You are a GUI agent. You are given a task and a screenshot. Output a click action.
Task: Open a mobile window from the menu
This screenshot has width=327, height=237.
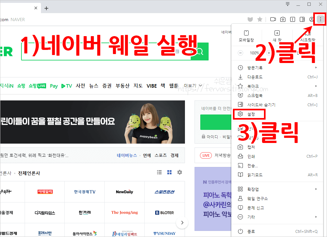246,36
